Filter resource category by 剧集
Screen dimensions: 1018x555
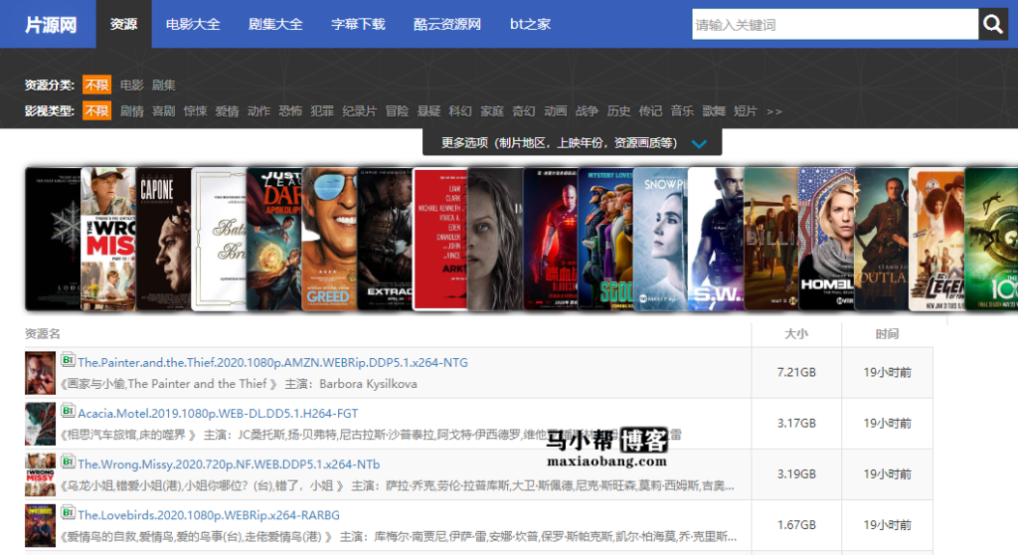164,86
